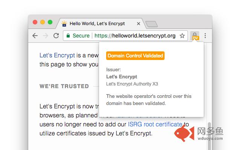Viewport: 241px width, 150px height.
Task: Select the Hello World, Let's Encrypt tab
Action: (x=97, y=24)
